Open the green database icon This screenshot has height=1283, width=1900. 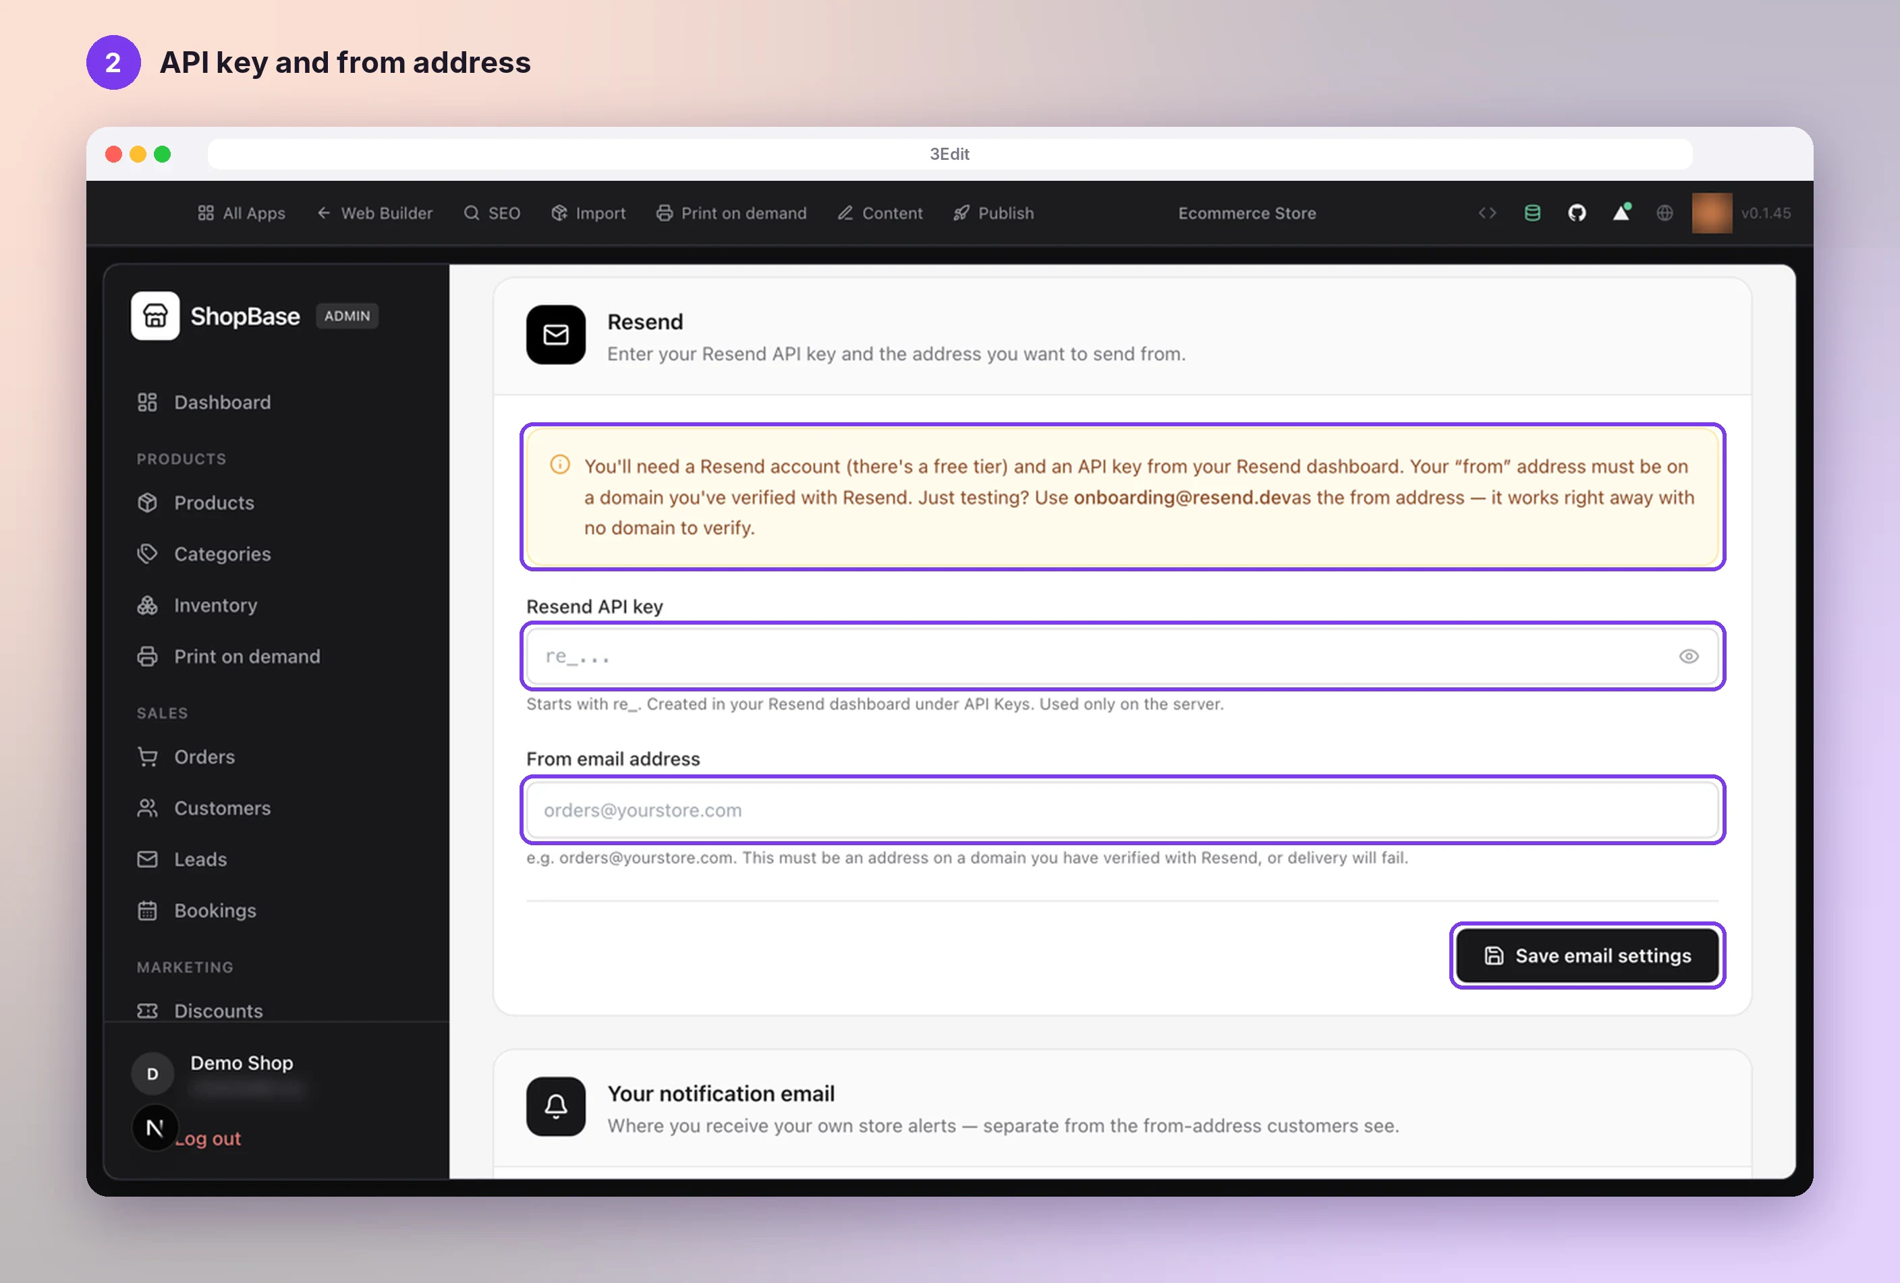pyautogui.click(x=1532, y=213)
